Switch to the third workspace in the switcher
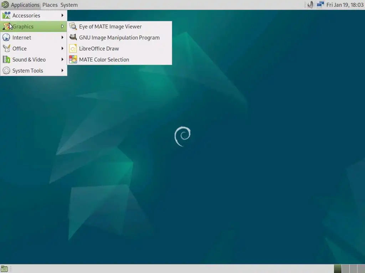This screenshot has width=365, height=273. pyautogui.click(x=353, y=269)
